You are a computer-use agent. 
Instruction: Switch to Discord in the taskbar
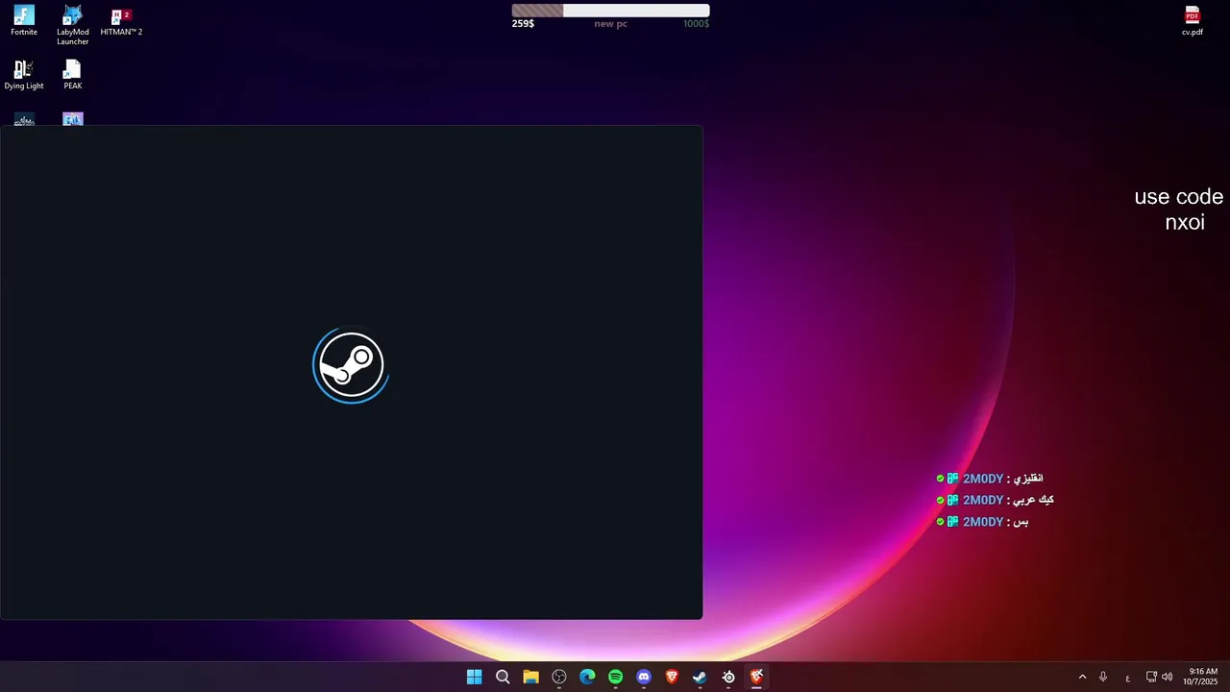pos(644,677)
